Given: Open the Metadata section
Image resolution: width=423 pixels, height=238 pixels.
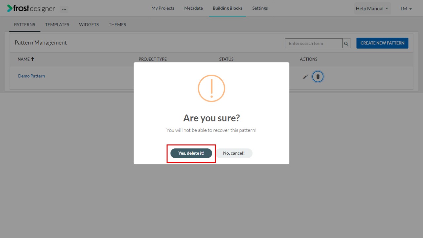Looking at the screenshot, I should [x=194, y=8].
